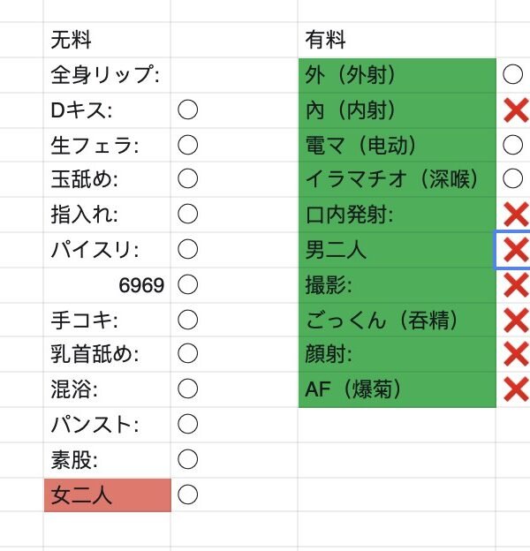Select the circle mark next to 混浴
Image resolution: width=530 pixels, height=551 pixels.
click(187, 389)
